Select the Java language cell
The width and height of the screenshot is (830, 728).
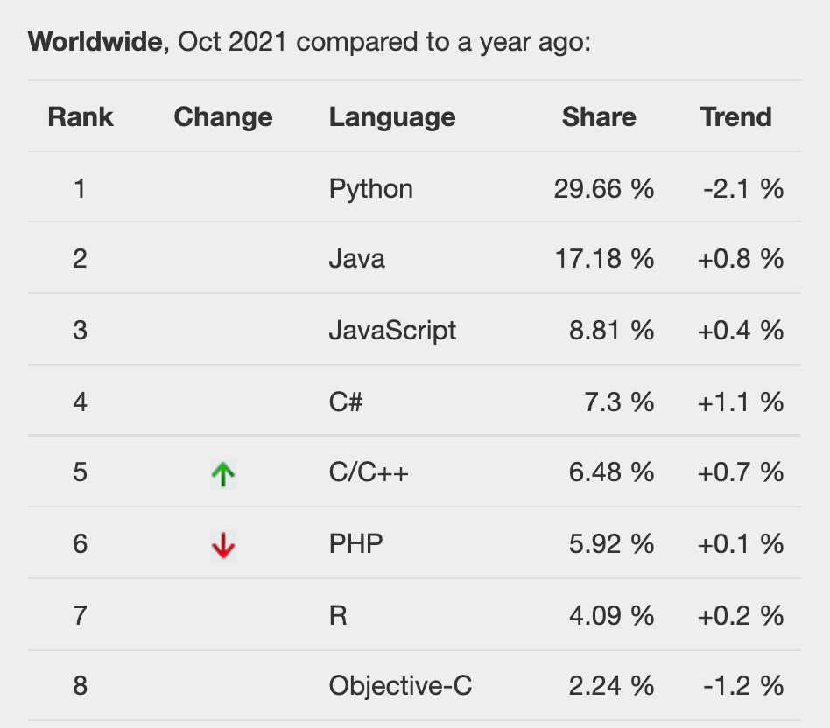(x=357, y=260)
